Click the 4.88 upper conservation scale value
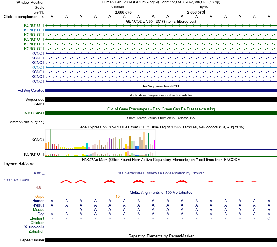This screenshot has width=277, height=247. [x=37, y=173]
